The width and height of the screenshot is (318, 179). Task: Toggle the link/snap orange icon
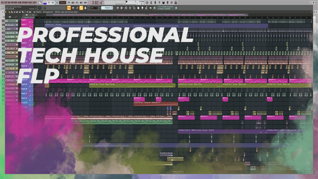click(81, 8)
